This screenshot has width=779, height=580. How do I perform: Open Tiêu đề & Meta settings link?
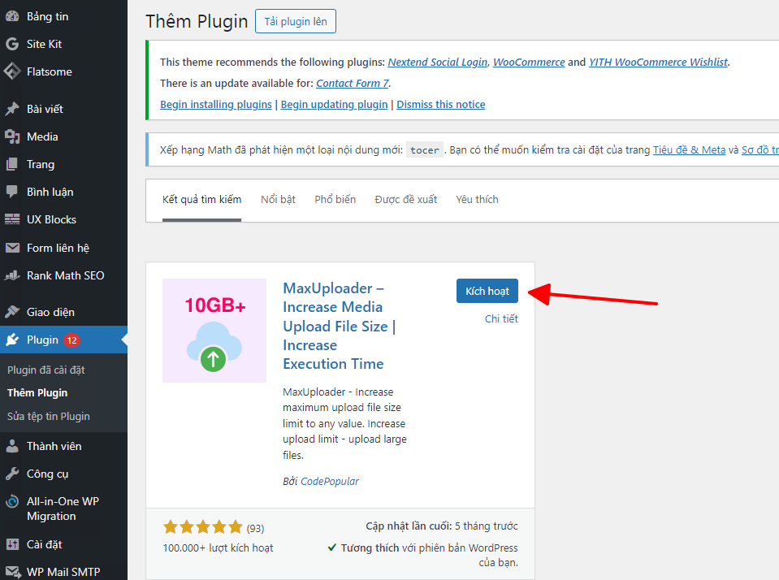tap(689, 149)
